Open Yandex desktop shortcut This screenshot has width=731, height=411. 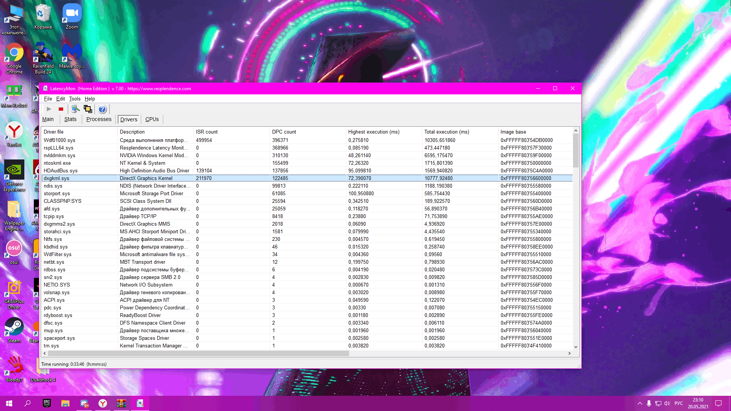pyautogui.click(x=14, y=134)
